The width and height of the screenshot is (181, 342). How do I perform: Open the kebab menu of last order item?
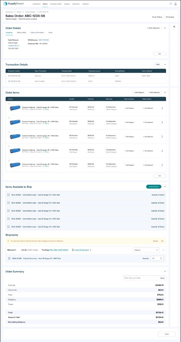[x=162, y=165]
